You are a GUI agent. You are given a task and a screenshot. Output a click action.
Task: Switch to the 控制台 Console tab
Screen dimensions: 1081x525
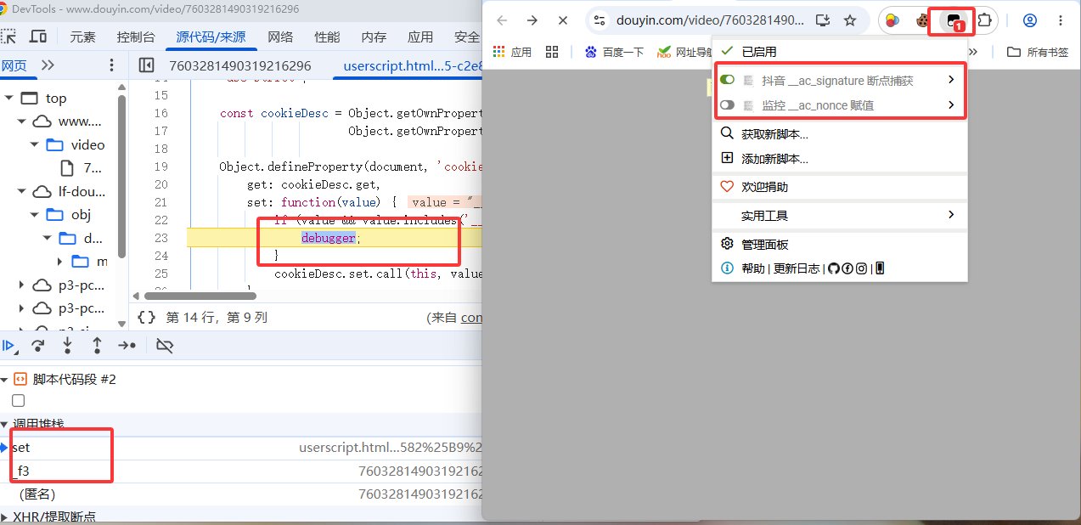click(x=136, y=37)
